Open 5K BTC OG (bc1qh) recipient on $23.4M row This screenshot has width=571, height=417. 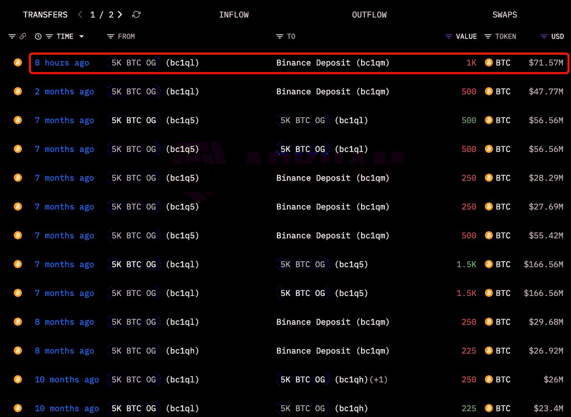322,408
